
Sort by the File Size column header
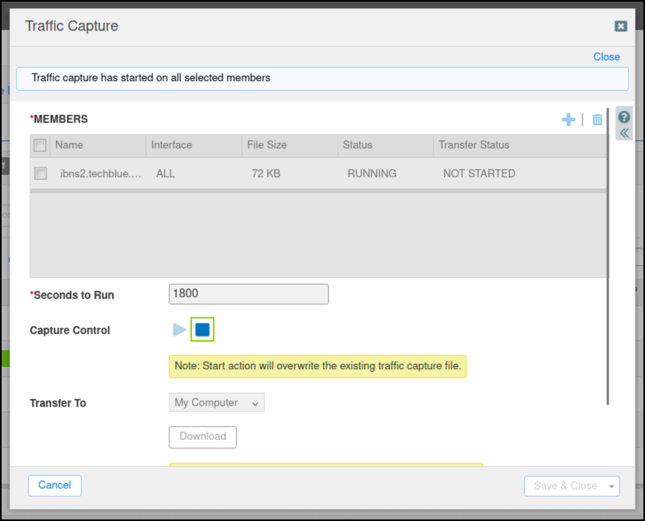[x=267, y=145]
